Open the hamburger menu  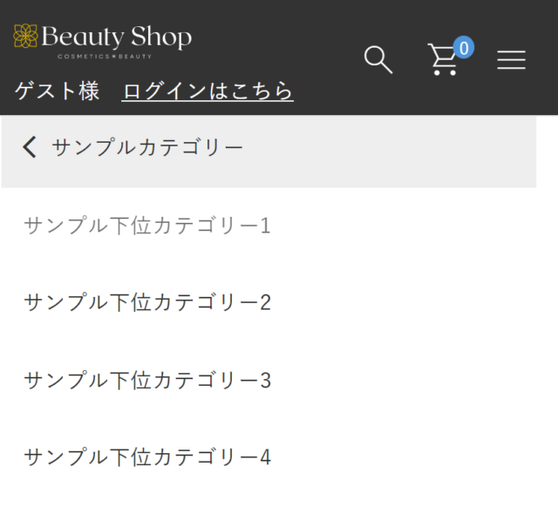pos(511,60)
